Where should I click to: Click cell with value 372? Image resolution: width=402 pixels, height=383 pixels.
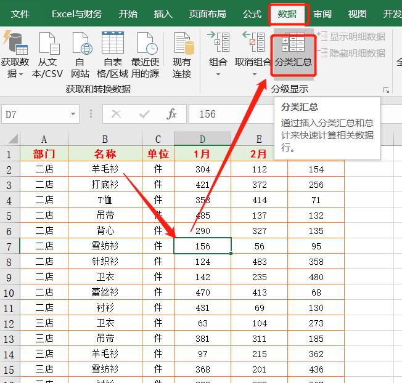click(259, 184)
